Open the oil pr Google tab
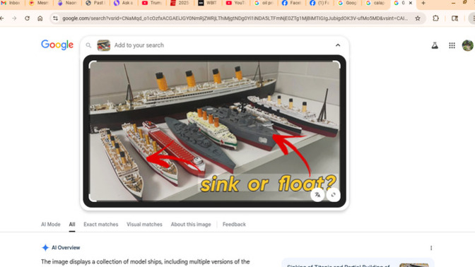This screenshot has width=475, height=267. (x=264, y=3)
